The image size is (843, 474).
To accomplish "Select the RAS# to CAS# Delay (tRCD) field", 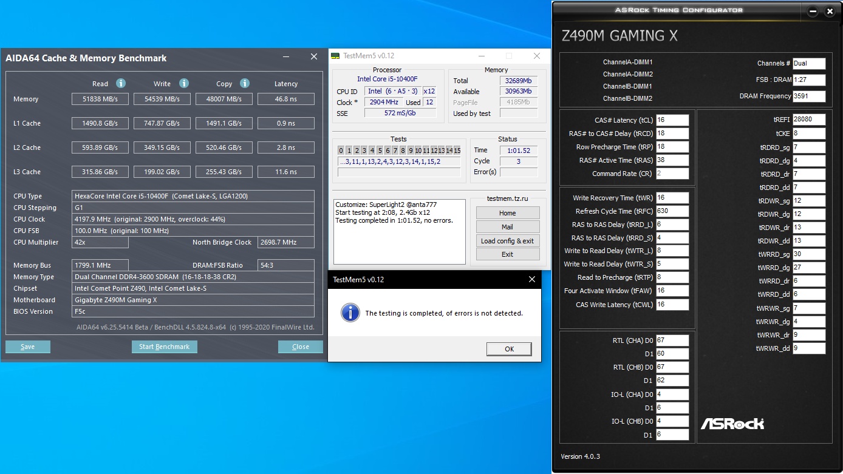I will point(672,134).
